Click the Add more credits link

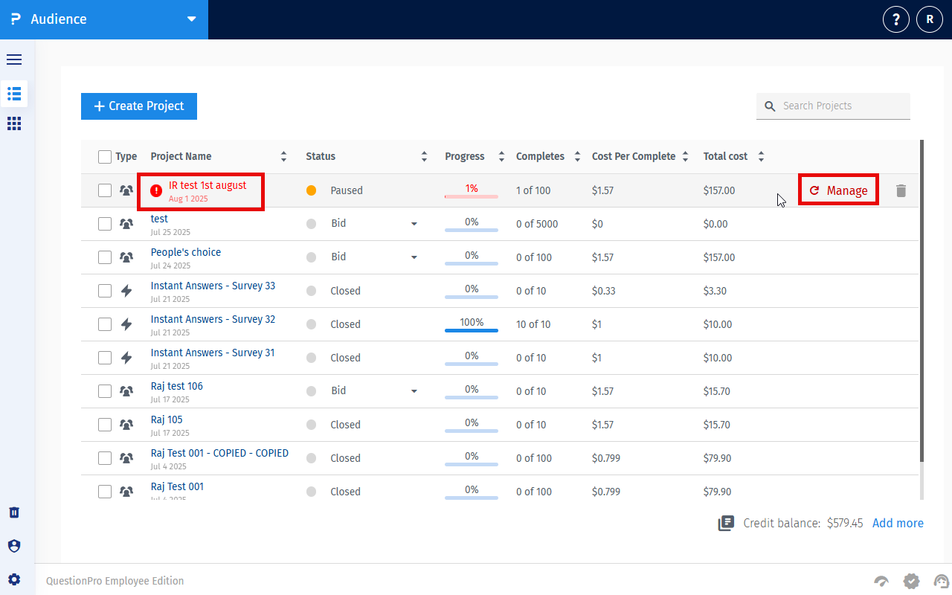(898, 523)
